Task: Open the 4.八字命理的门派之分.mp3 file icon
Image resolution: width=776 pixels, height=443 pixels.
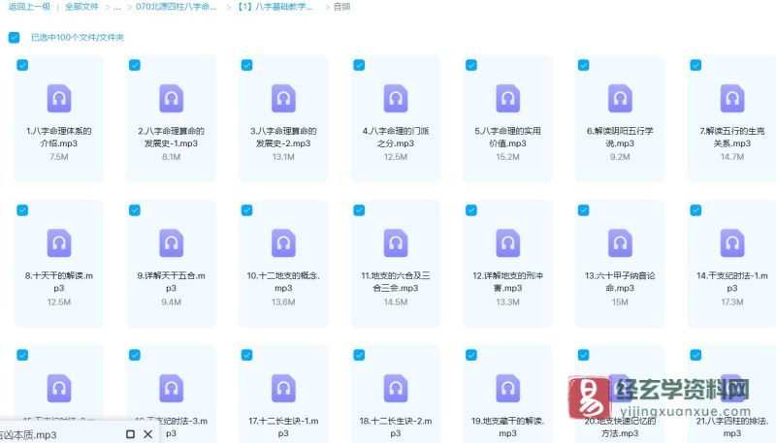Action: [396, 98]
